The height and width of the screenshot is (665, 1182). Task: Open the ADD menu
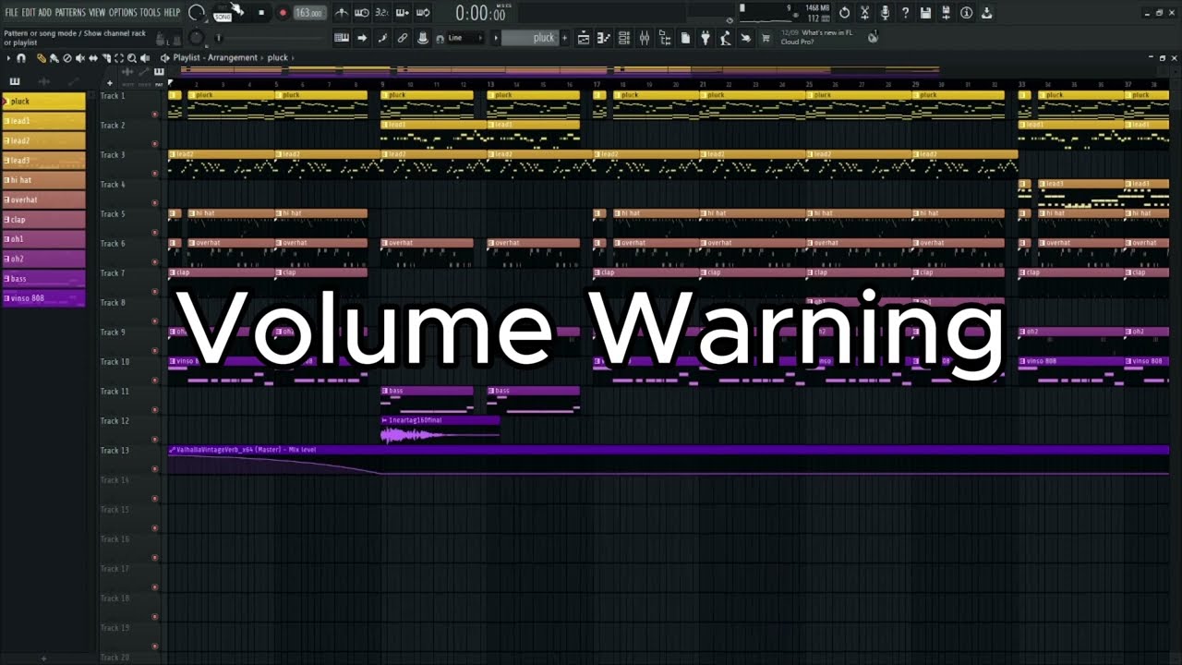click(44, 13)
